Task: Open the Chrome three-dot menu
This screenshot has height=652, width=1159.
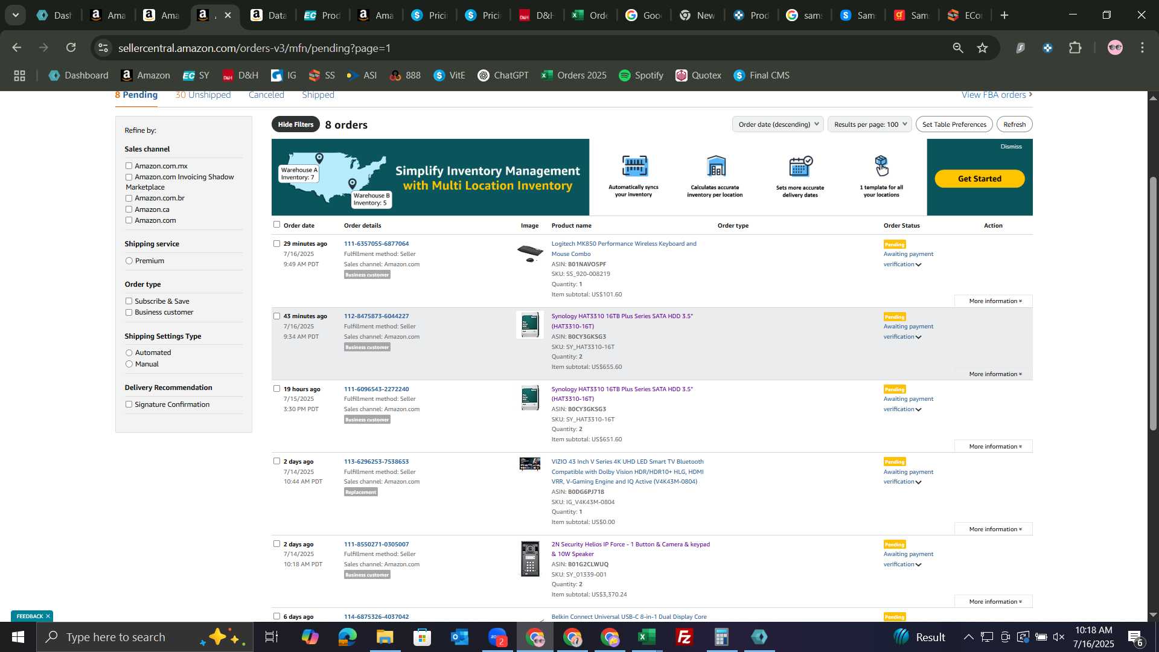Action: (x=1143, y=48)
